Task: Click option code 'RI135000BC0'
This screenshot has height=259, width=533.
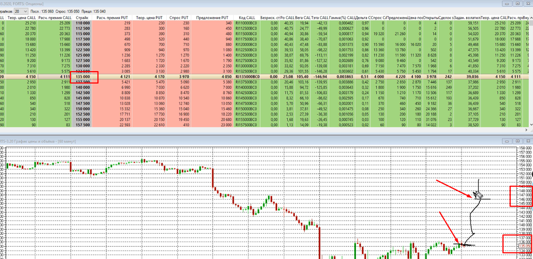Action: click(x=248, y=76)
